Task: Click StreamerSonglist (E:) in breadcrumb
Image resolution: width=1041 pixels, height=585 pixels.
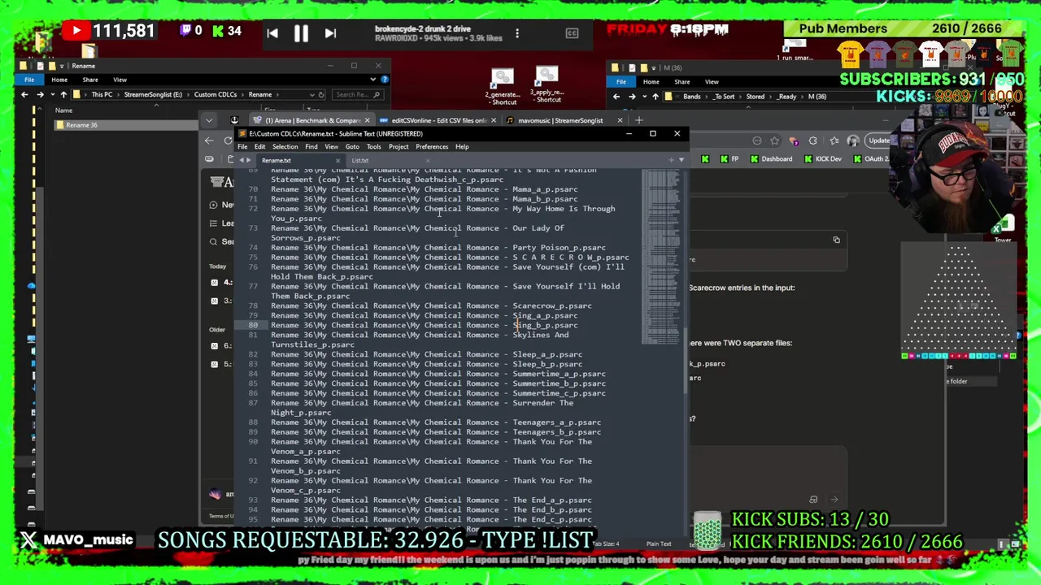Action: pyautogui.click(x=154, y=94)
